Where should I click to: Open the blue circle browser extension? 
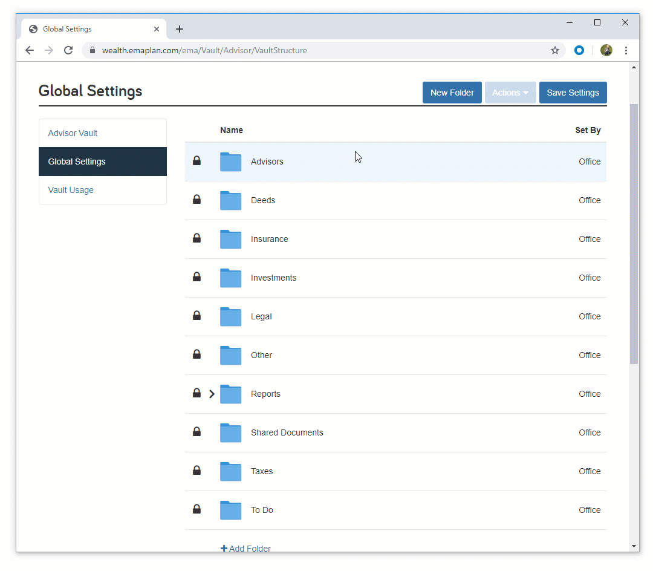579,50
